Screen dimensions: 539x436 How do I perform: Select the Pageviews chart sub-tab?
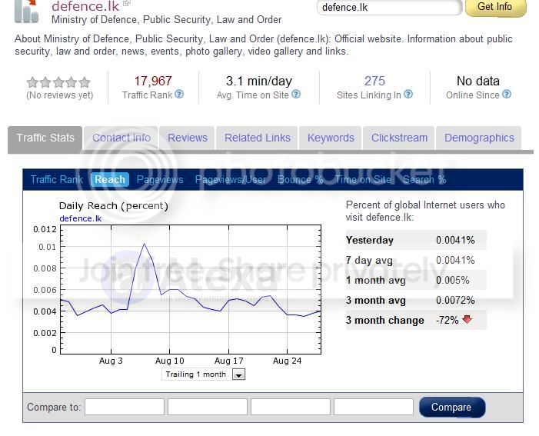click(160, 179)
